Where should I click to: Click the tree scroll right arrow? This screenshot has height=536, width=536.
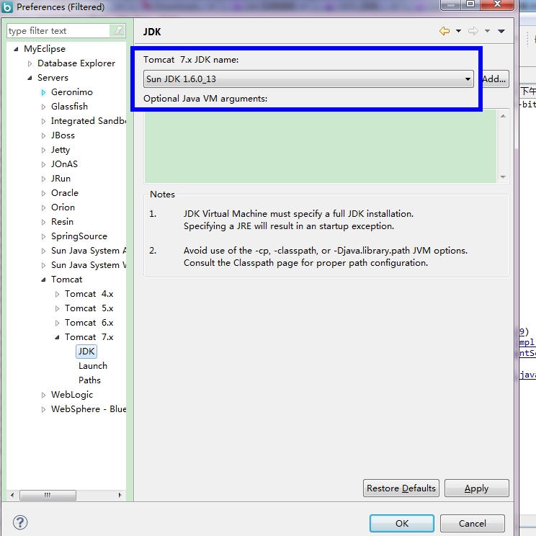pos(120,495)
